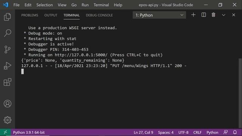Select the TERMINAL tab
This screenshot has height=136, width=242.
pos(71,15)
